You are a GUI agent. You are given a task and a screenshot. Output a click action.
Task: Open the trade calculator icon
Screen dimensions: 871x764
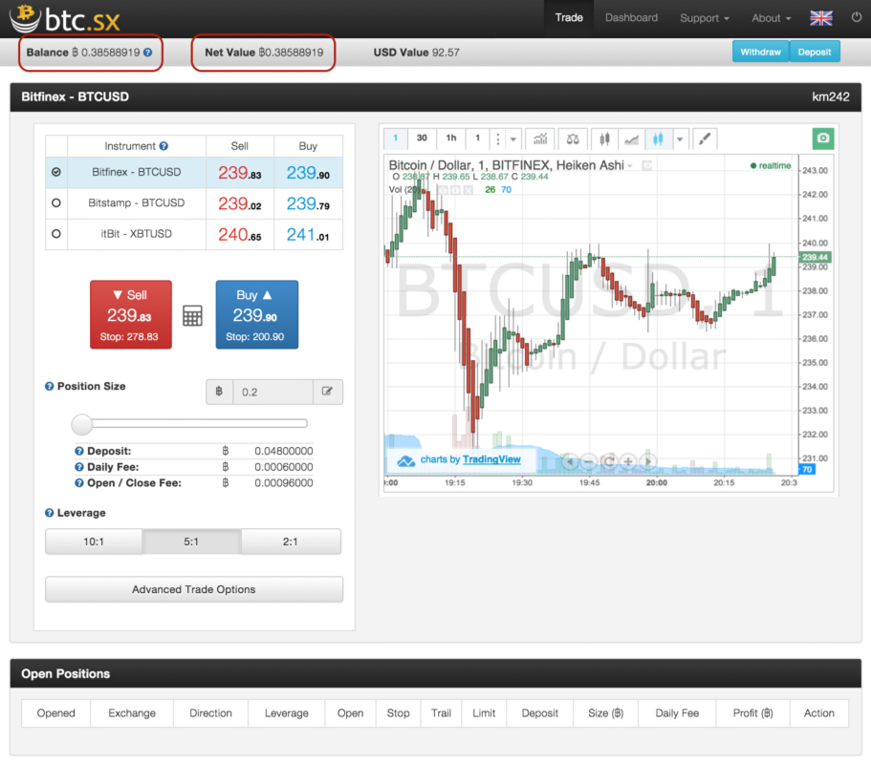click(x=193, y=315)
